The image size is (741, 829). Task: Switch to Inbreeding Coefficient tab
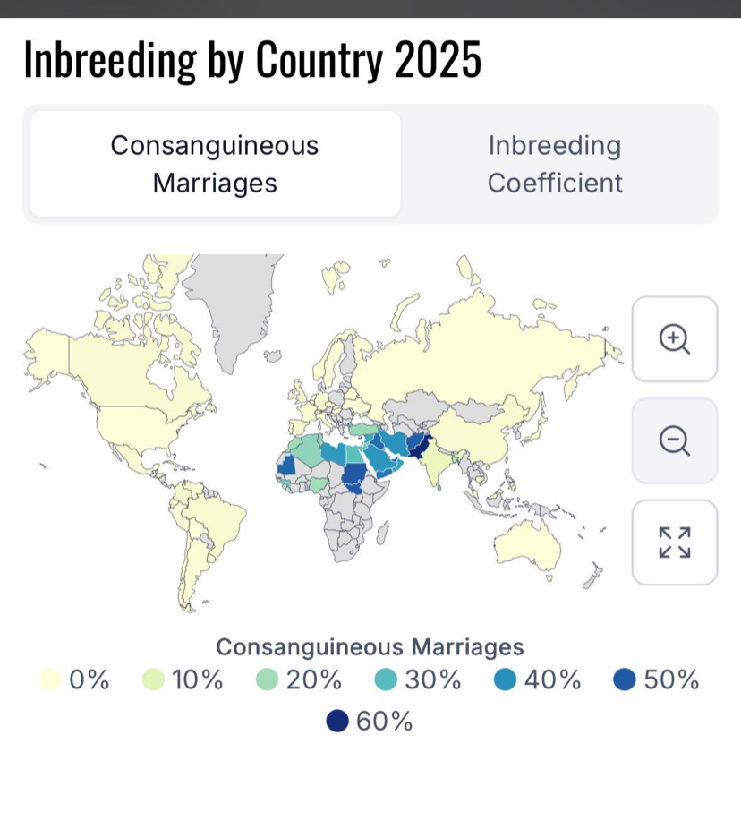555,164
